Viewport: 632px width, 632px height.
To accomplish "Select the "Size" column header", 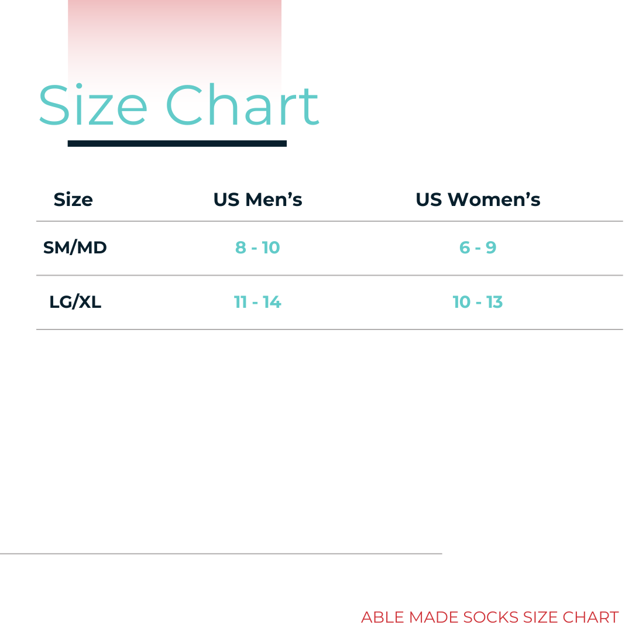I will (73, 200).
